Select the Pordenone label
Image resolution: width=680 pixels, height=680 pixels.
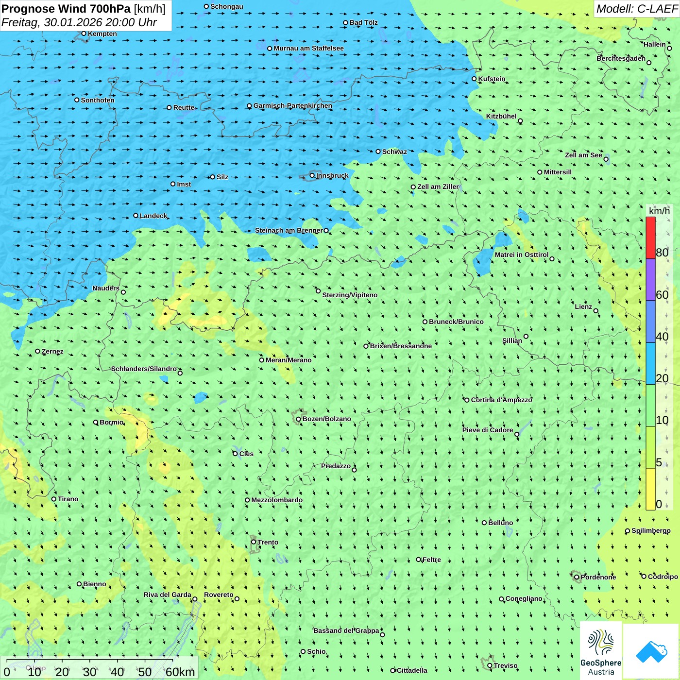(598, 577)
